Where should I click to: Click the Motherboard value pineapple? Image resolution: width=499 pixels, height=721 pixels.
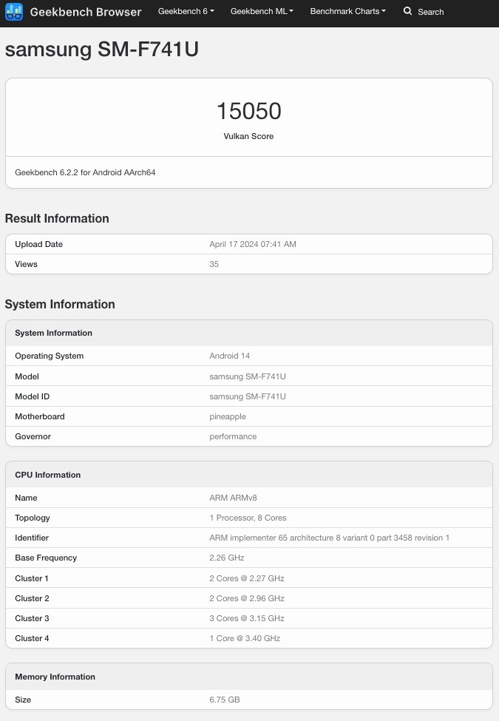[x=228, y=416]
